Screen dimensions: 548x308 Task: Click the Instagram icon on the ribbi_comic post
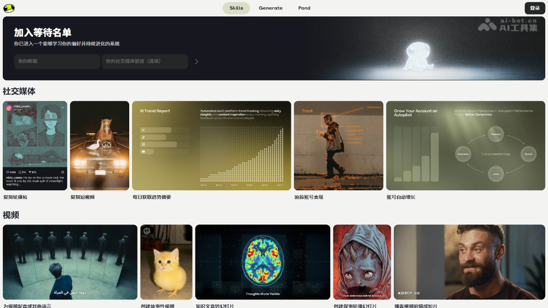(x=9, y=108)
